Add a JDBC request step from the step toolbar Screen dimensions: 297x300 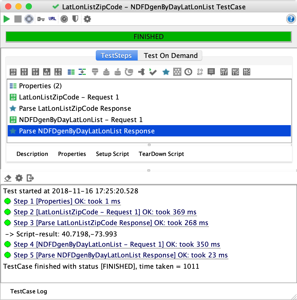(58, 72)
